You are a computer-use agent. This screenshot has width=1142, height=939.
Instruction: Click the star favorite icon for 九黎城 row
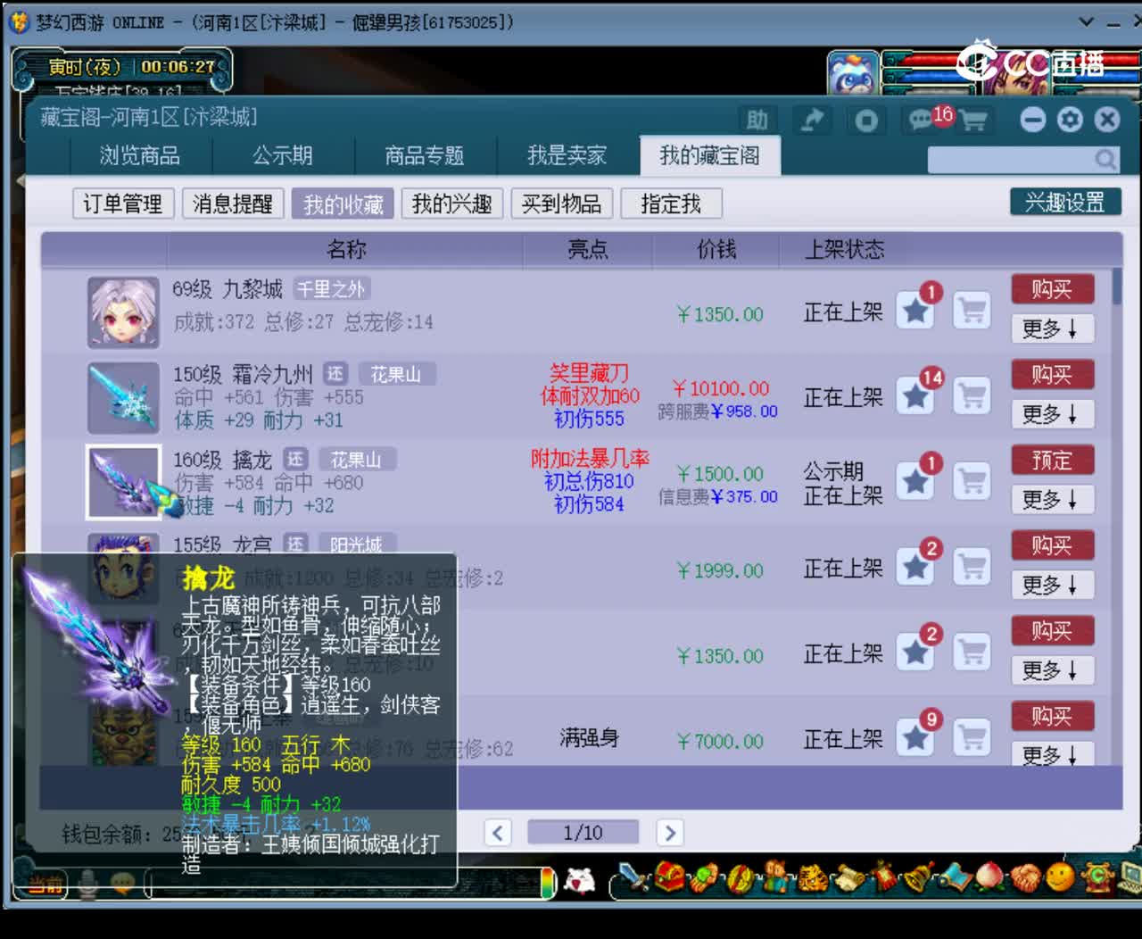tap(915, 311)
